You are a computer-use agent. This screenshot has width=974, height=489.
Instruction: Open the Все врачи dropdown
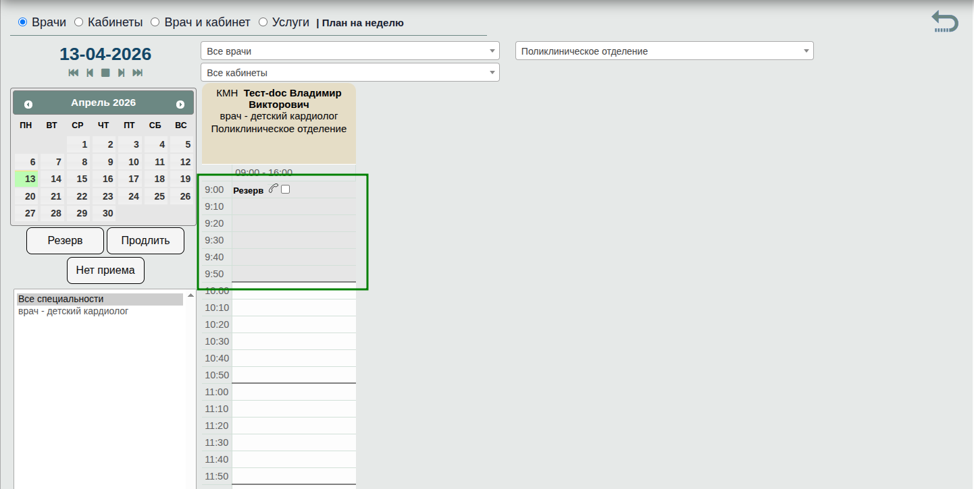[350, 51]
